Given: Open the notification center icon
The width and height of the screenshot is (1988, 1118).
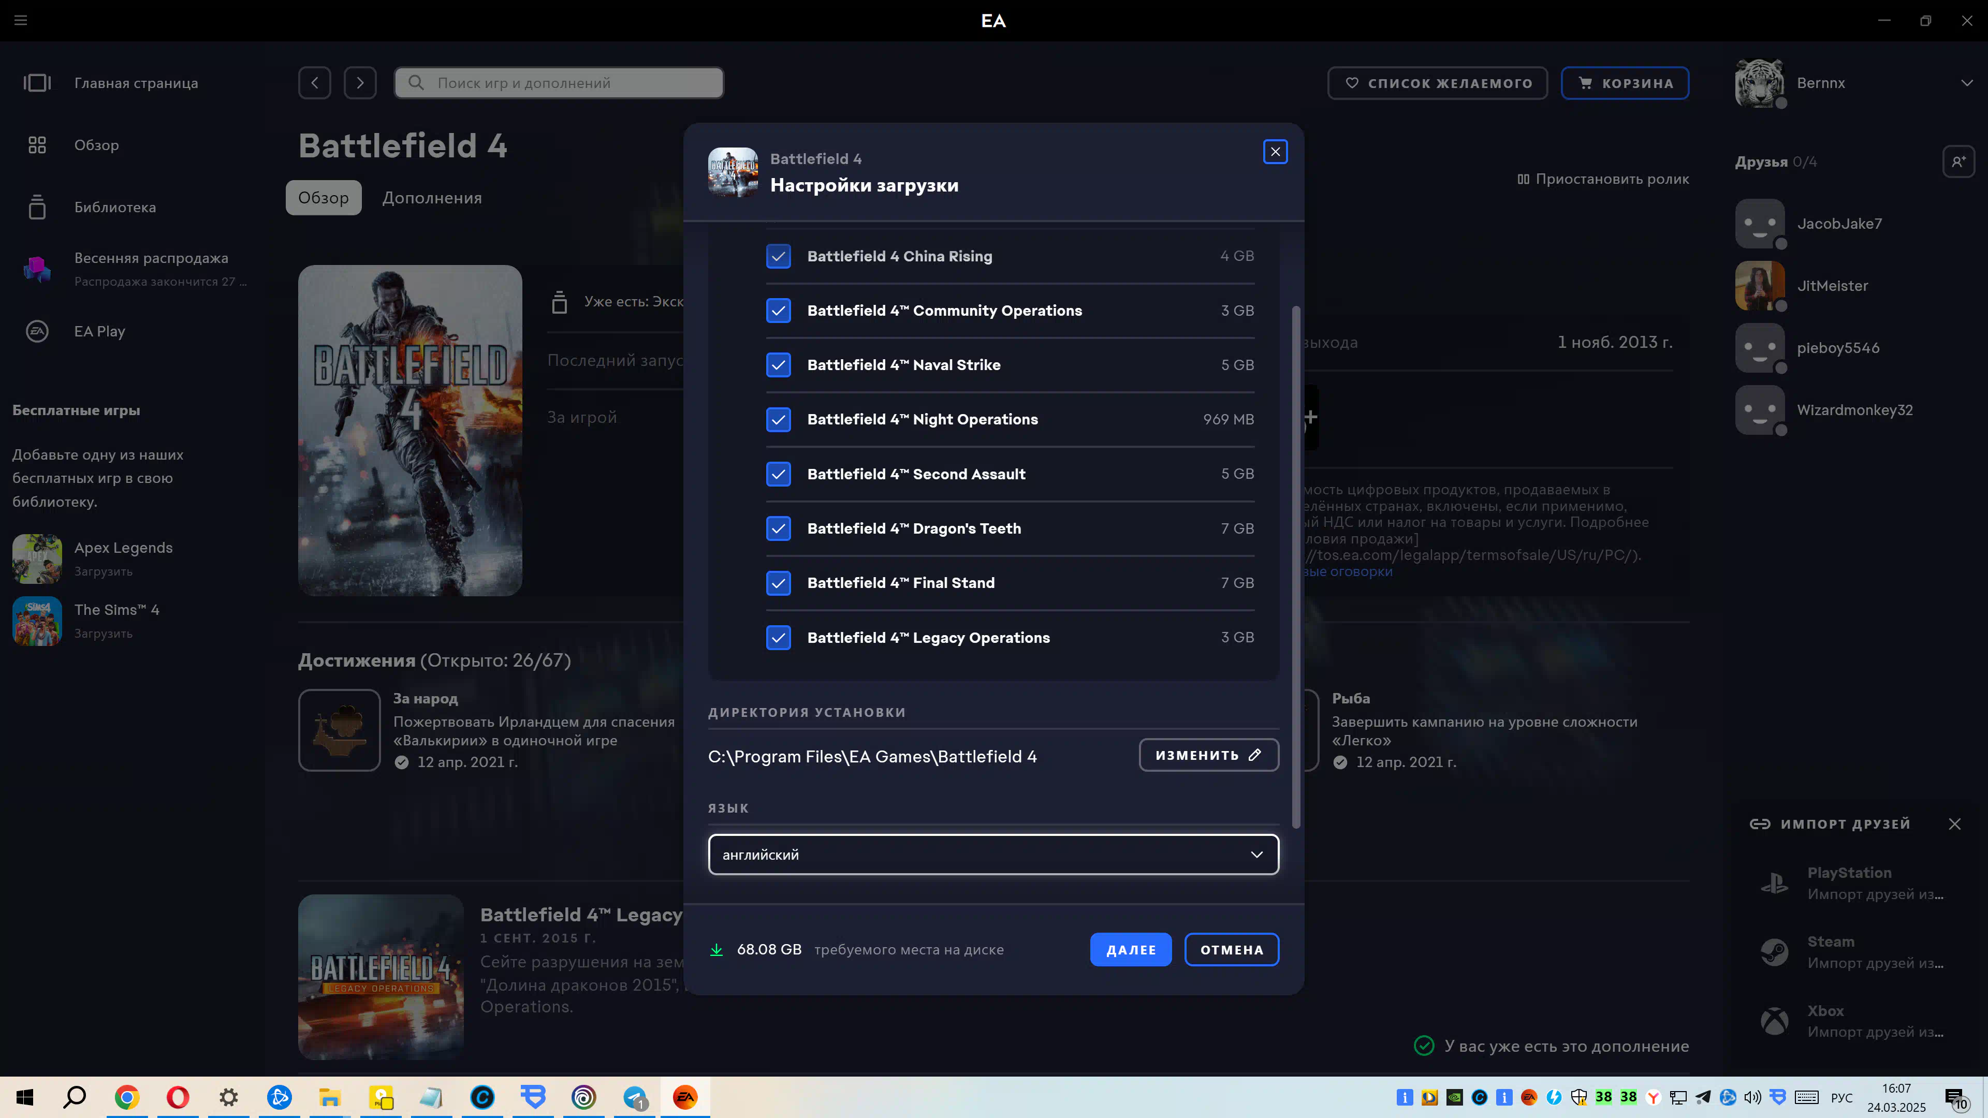Looking at the screenshot, I should tap(1956, 1098).
